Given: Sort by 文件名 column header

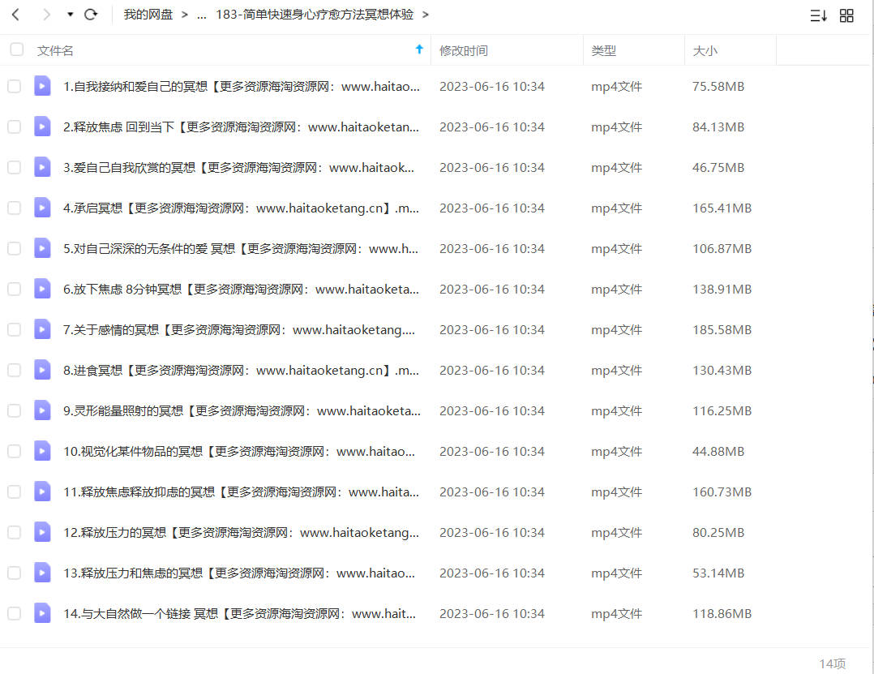Looking at the screenshot, I should [x=54, y=51].
